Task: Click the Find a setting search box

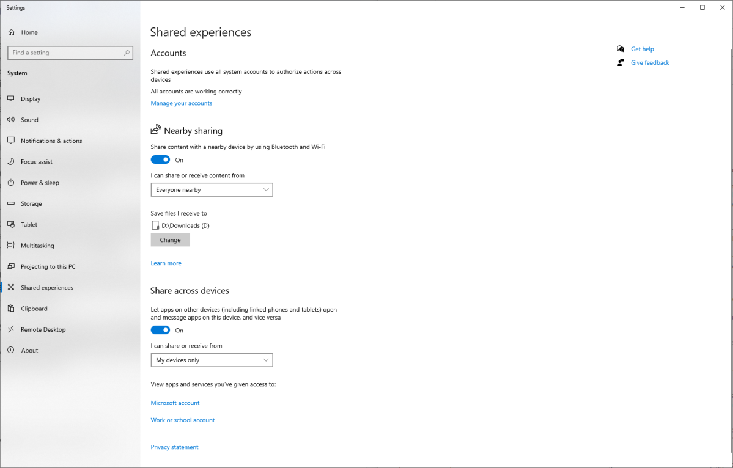Action: 70,53
